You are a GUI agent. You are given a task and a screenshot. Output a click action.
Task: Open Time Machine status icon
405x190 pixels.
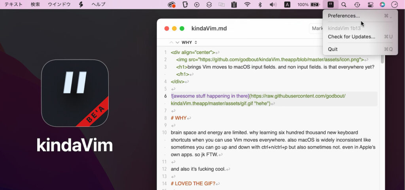[x=357, y=5]
